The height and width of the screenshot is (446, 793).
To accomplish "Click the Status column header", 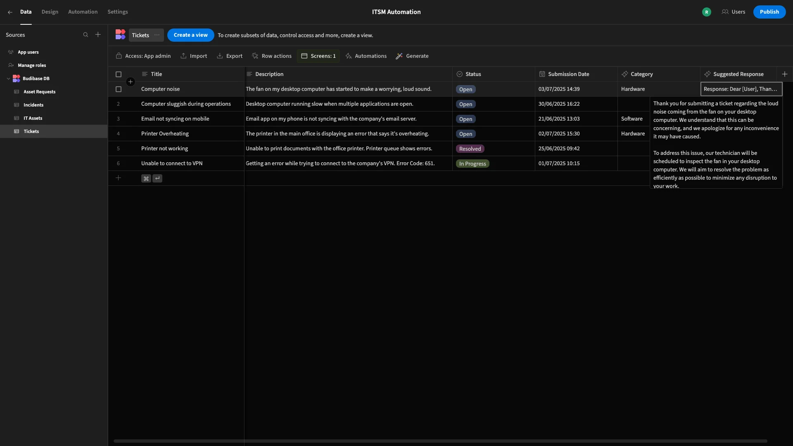I will click(x=494, y=74).
